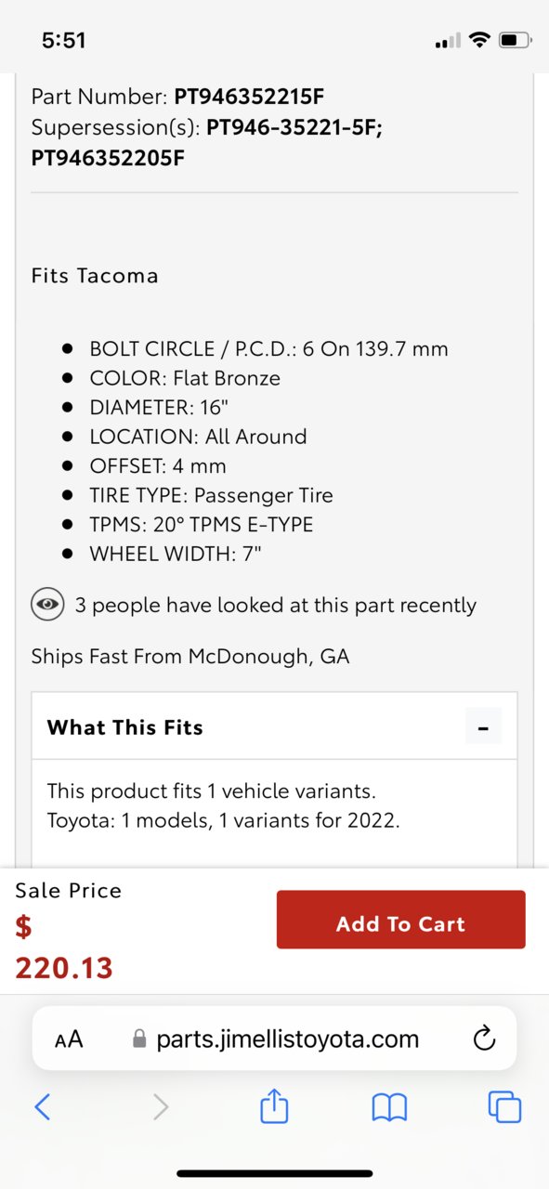
Task: Show open tabs overview icon
Action: (x=504, y=1106)
